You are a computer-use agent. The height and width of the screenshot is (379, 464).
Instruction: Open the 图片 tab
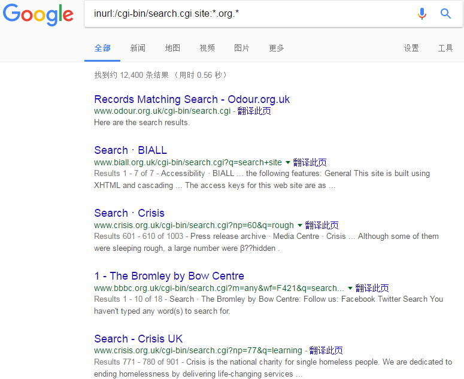[x=242, y=48]
